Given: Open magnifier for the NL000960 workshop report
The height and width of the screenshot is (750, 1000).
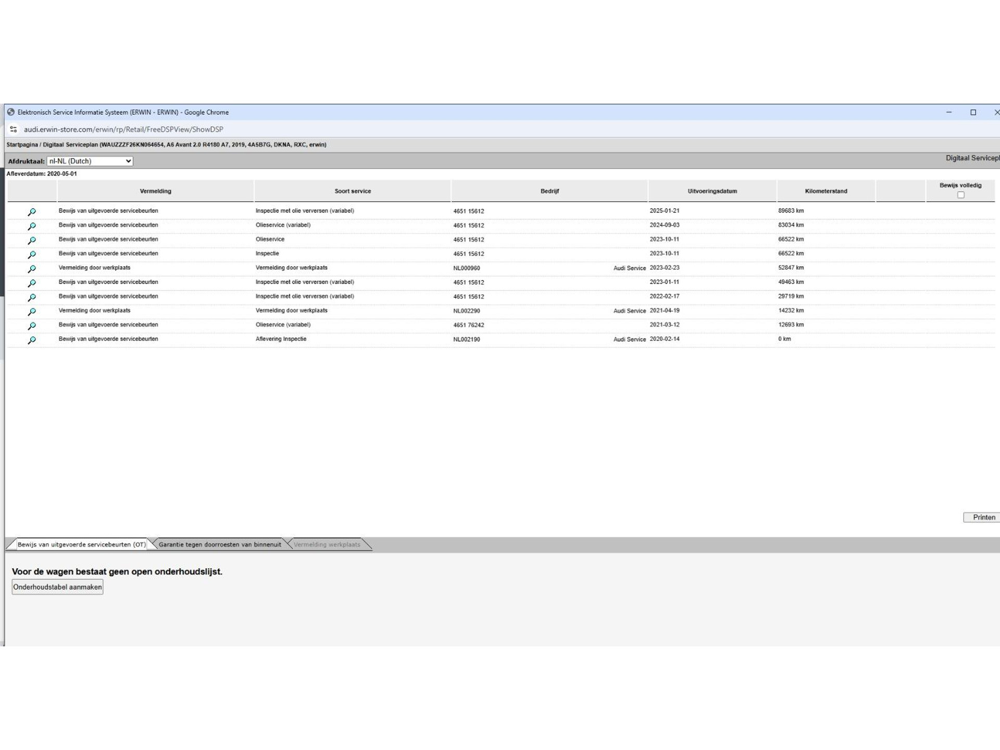Looking at the screenshot, I should coord(32,269).
